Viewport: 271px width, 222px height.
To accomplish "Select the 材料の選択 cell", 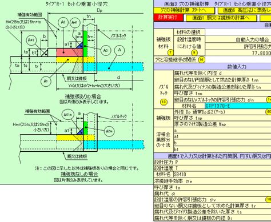I will tap(189, 32).
